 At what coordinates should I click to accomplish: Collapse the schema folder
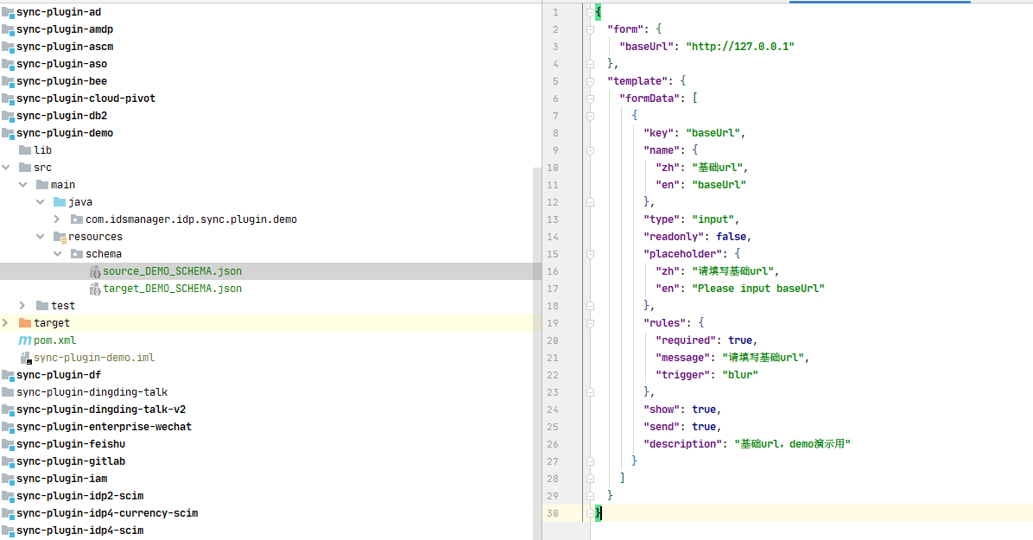[58, 254]
